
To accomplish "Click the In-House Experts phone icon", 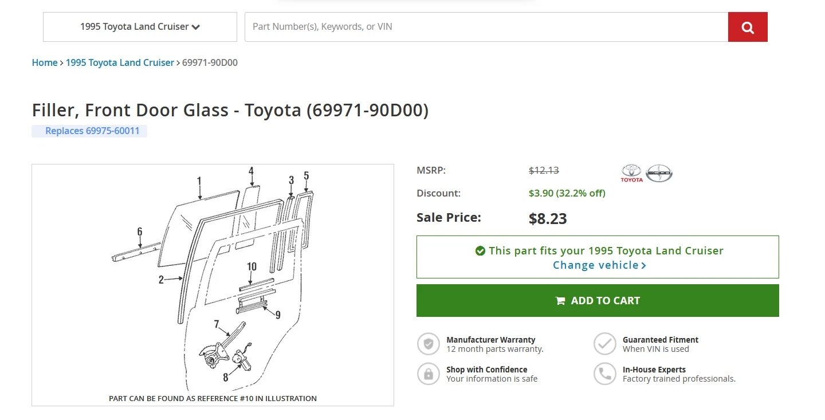I will pyautogui.click(x=604, y=374).
